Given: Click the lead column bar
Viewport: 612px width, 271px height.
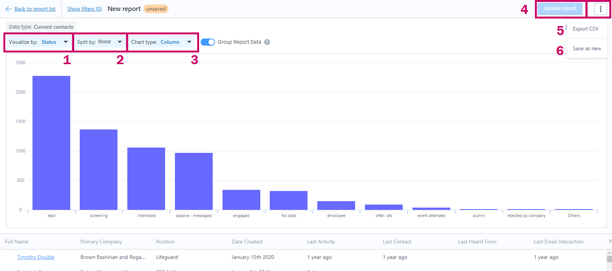Looking at the screenshot, I should (x=51, y=143).
